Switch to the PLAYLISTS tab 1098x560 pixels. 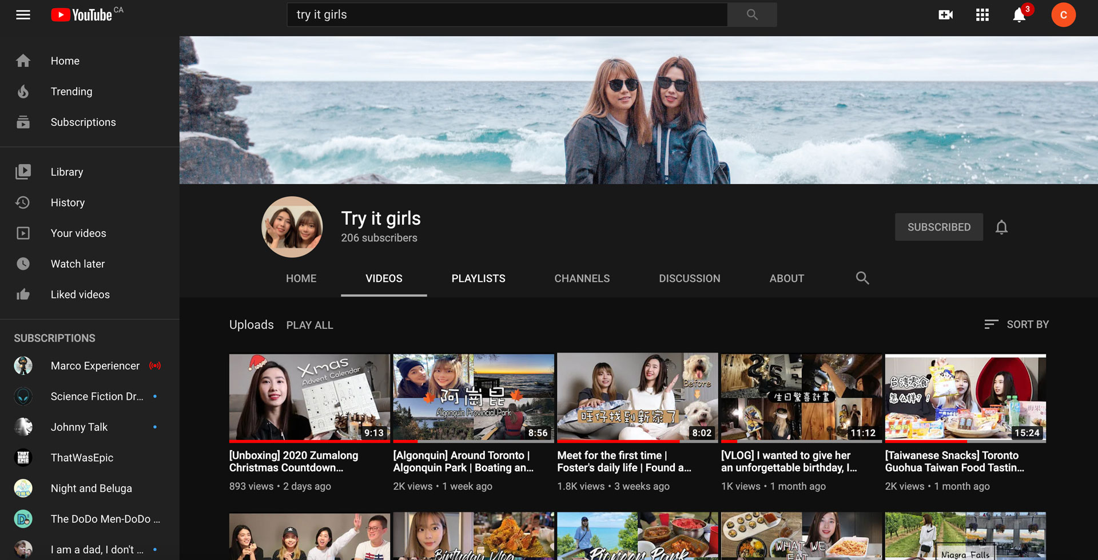[478, 279]
